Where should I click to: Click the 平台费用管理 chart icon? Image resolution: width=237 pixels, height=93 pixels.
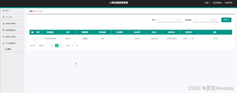[x=4, y=43]
